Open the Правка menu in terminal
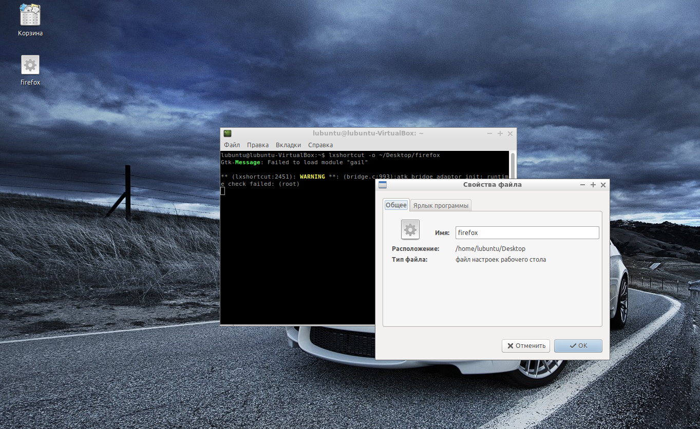The width and height of the screenshot is (700, 429). click(x=258, y=145)
